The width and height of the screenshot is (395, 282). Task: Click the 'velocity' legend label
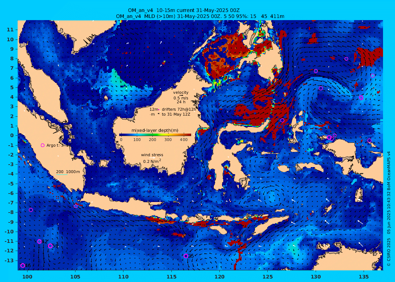[x=181, y=92]
